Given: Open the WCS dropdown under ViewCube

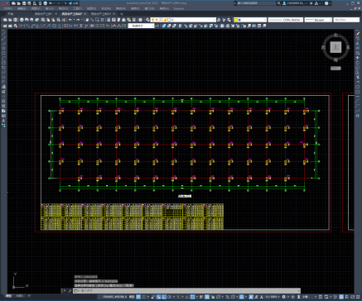Looking at the screenshot, I should [335, 68].
